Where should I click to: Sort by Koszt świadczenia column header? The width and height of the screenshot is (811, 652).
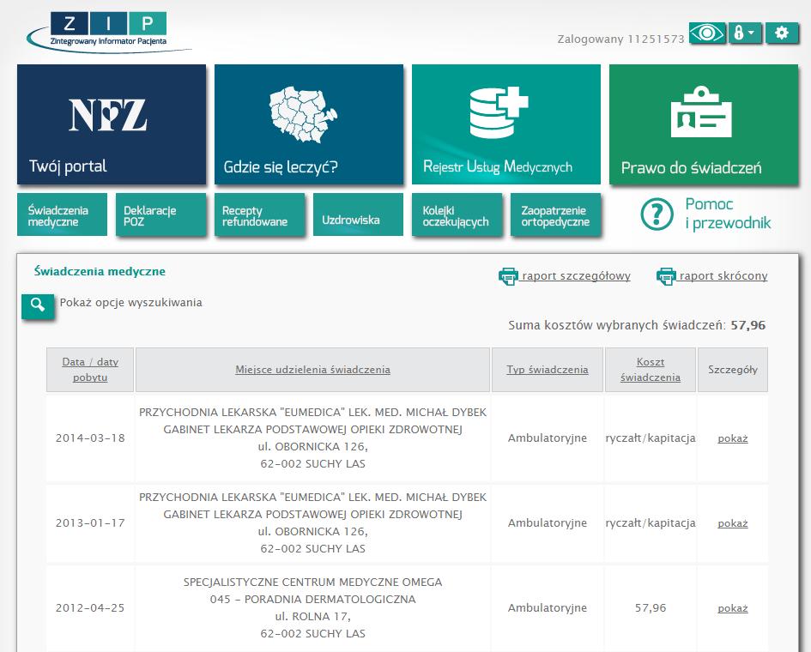click(x=651, y=370)
